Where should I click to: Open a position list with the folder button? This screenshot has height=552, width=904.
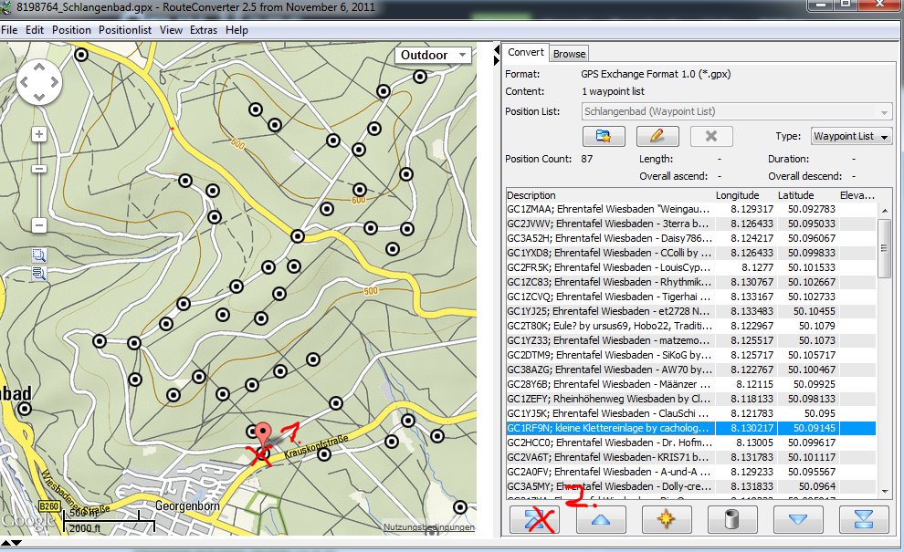click(604, 136)
